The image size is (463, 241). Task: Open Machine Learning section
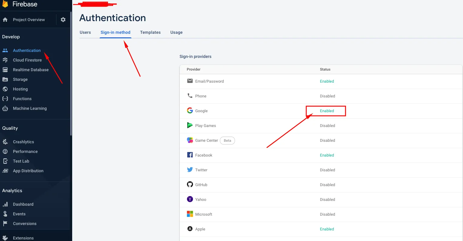[30, 108]
